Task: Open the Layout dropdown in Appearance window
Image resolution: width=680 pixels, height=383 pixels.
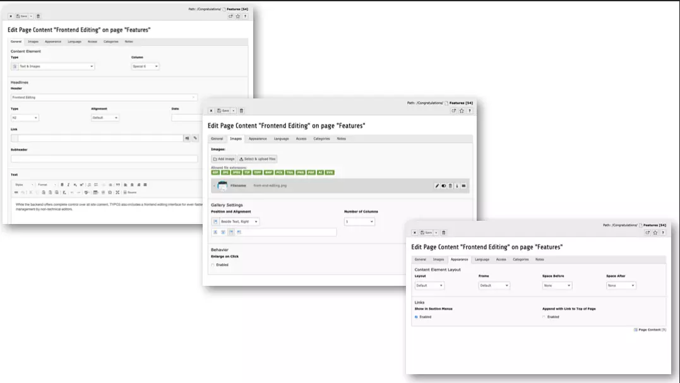Action: (429, 286)
